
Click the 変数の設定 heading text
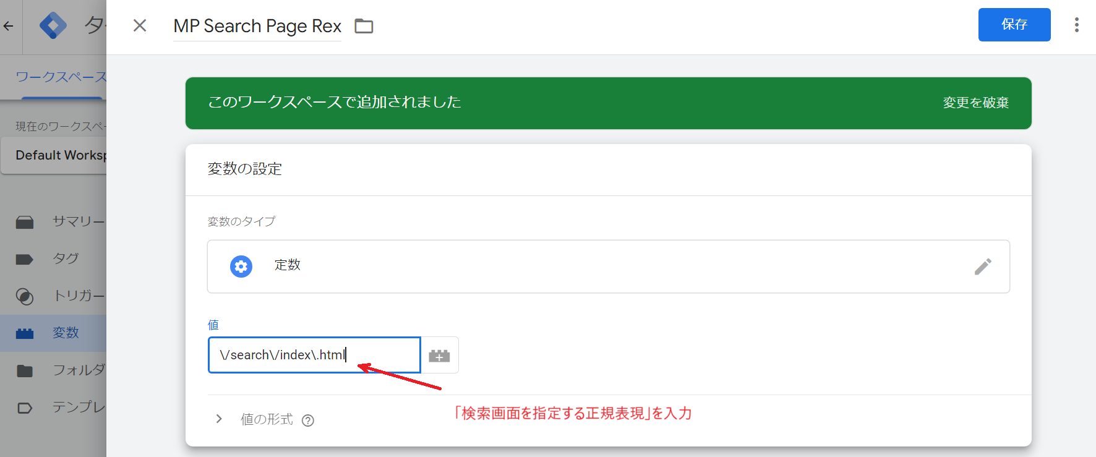click(x=245, y=169)
